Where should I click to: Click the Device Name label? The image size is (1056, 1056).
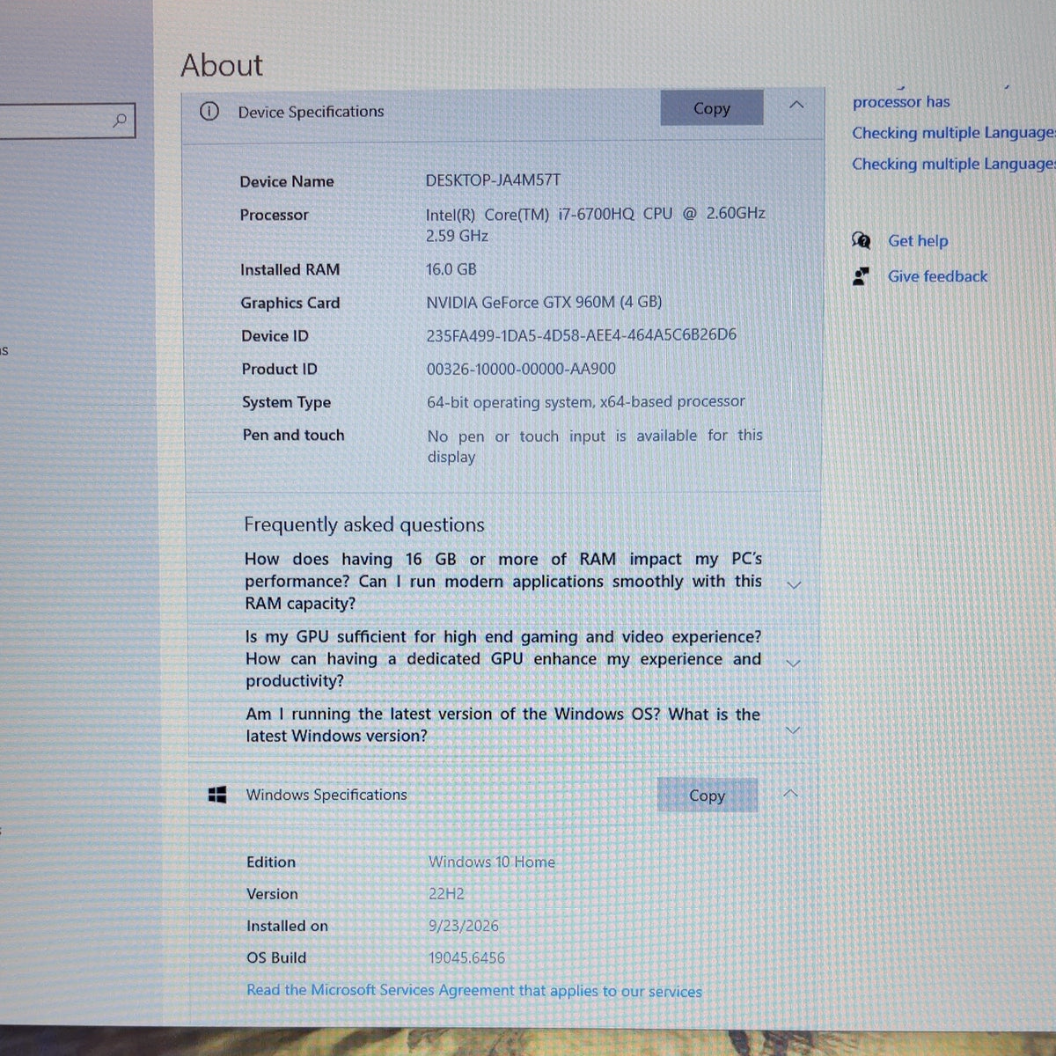pos(287,181)
